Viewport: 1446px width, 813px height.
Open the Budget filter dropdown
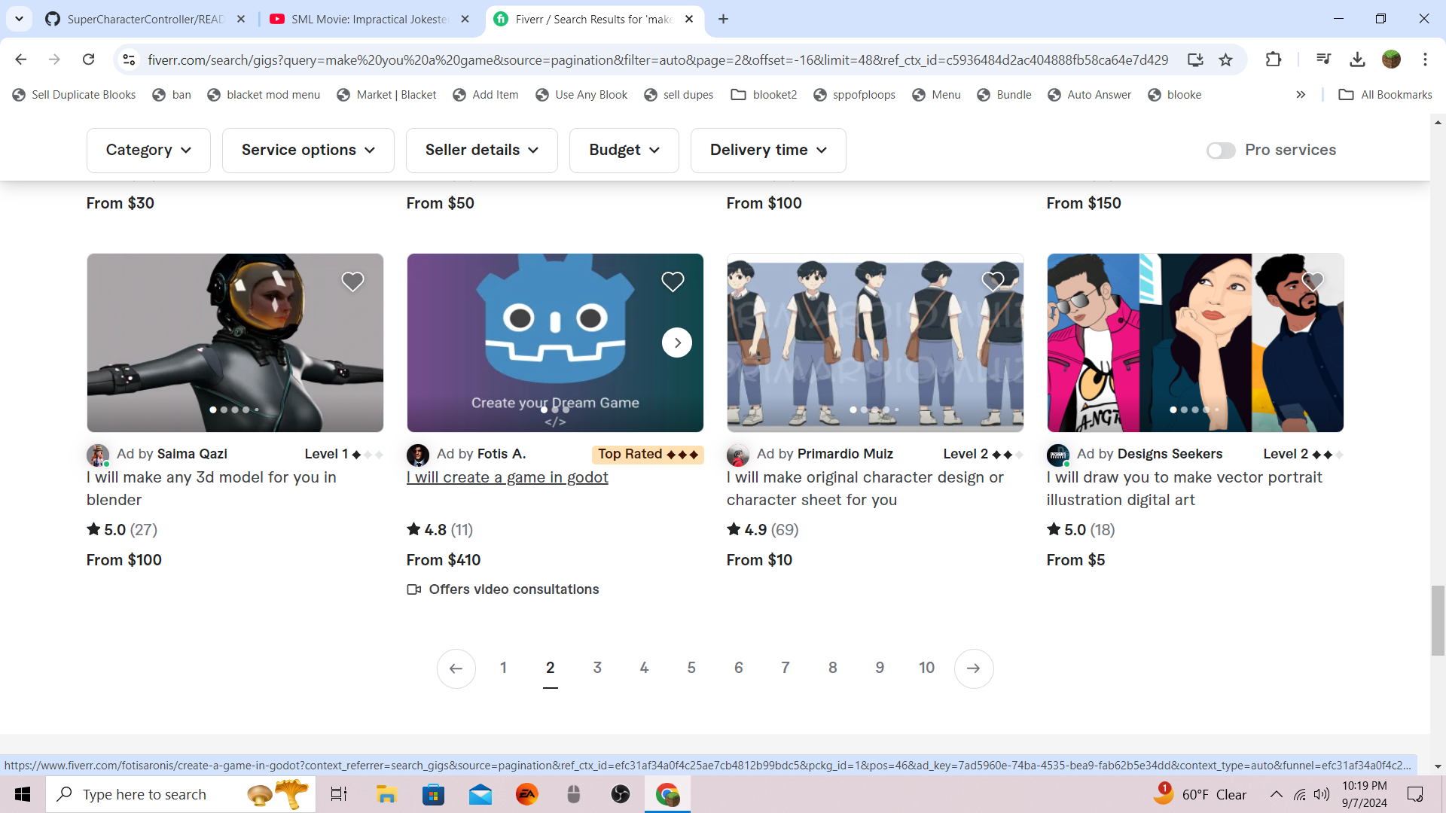point(624,151)
